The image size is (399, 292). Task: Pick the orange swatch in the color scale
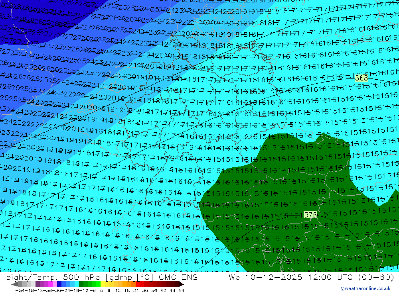pos(126,284)
